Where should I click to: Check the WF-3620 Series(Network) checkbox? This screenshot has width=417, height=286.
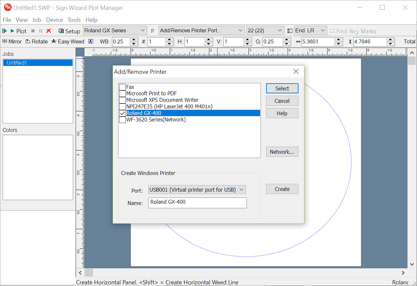coord(122,120)
